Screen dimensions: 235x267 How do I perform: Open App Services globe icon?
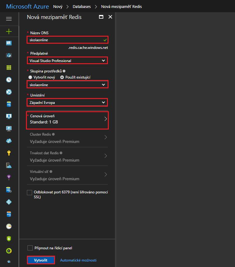point(9,92)
